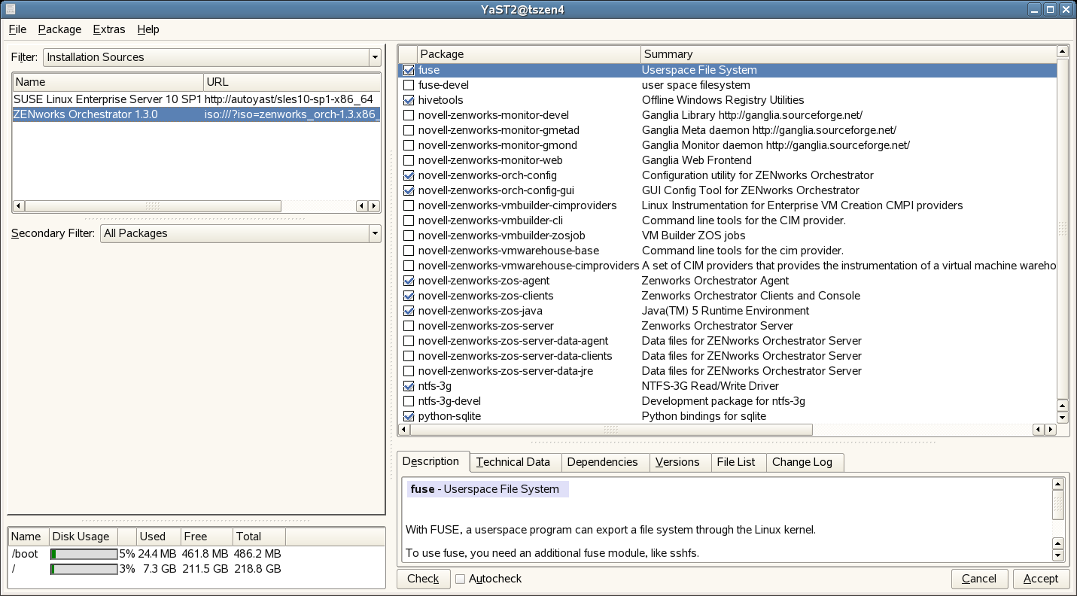1077x596 pixels.
Task: Open the window menu icon in title bar
Action: pos(9,9)
